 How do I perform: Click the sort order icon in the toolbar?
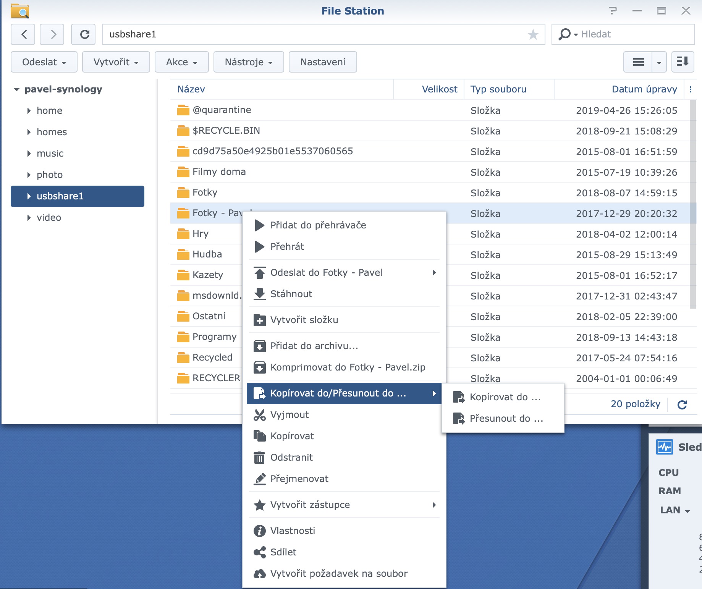(x=683, y=61)
